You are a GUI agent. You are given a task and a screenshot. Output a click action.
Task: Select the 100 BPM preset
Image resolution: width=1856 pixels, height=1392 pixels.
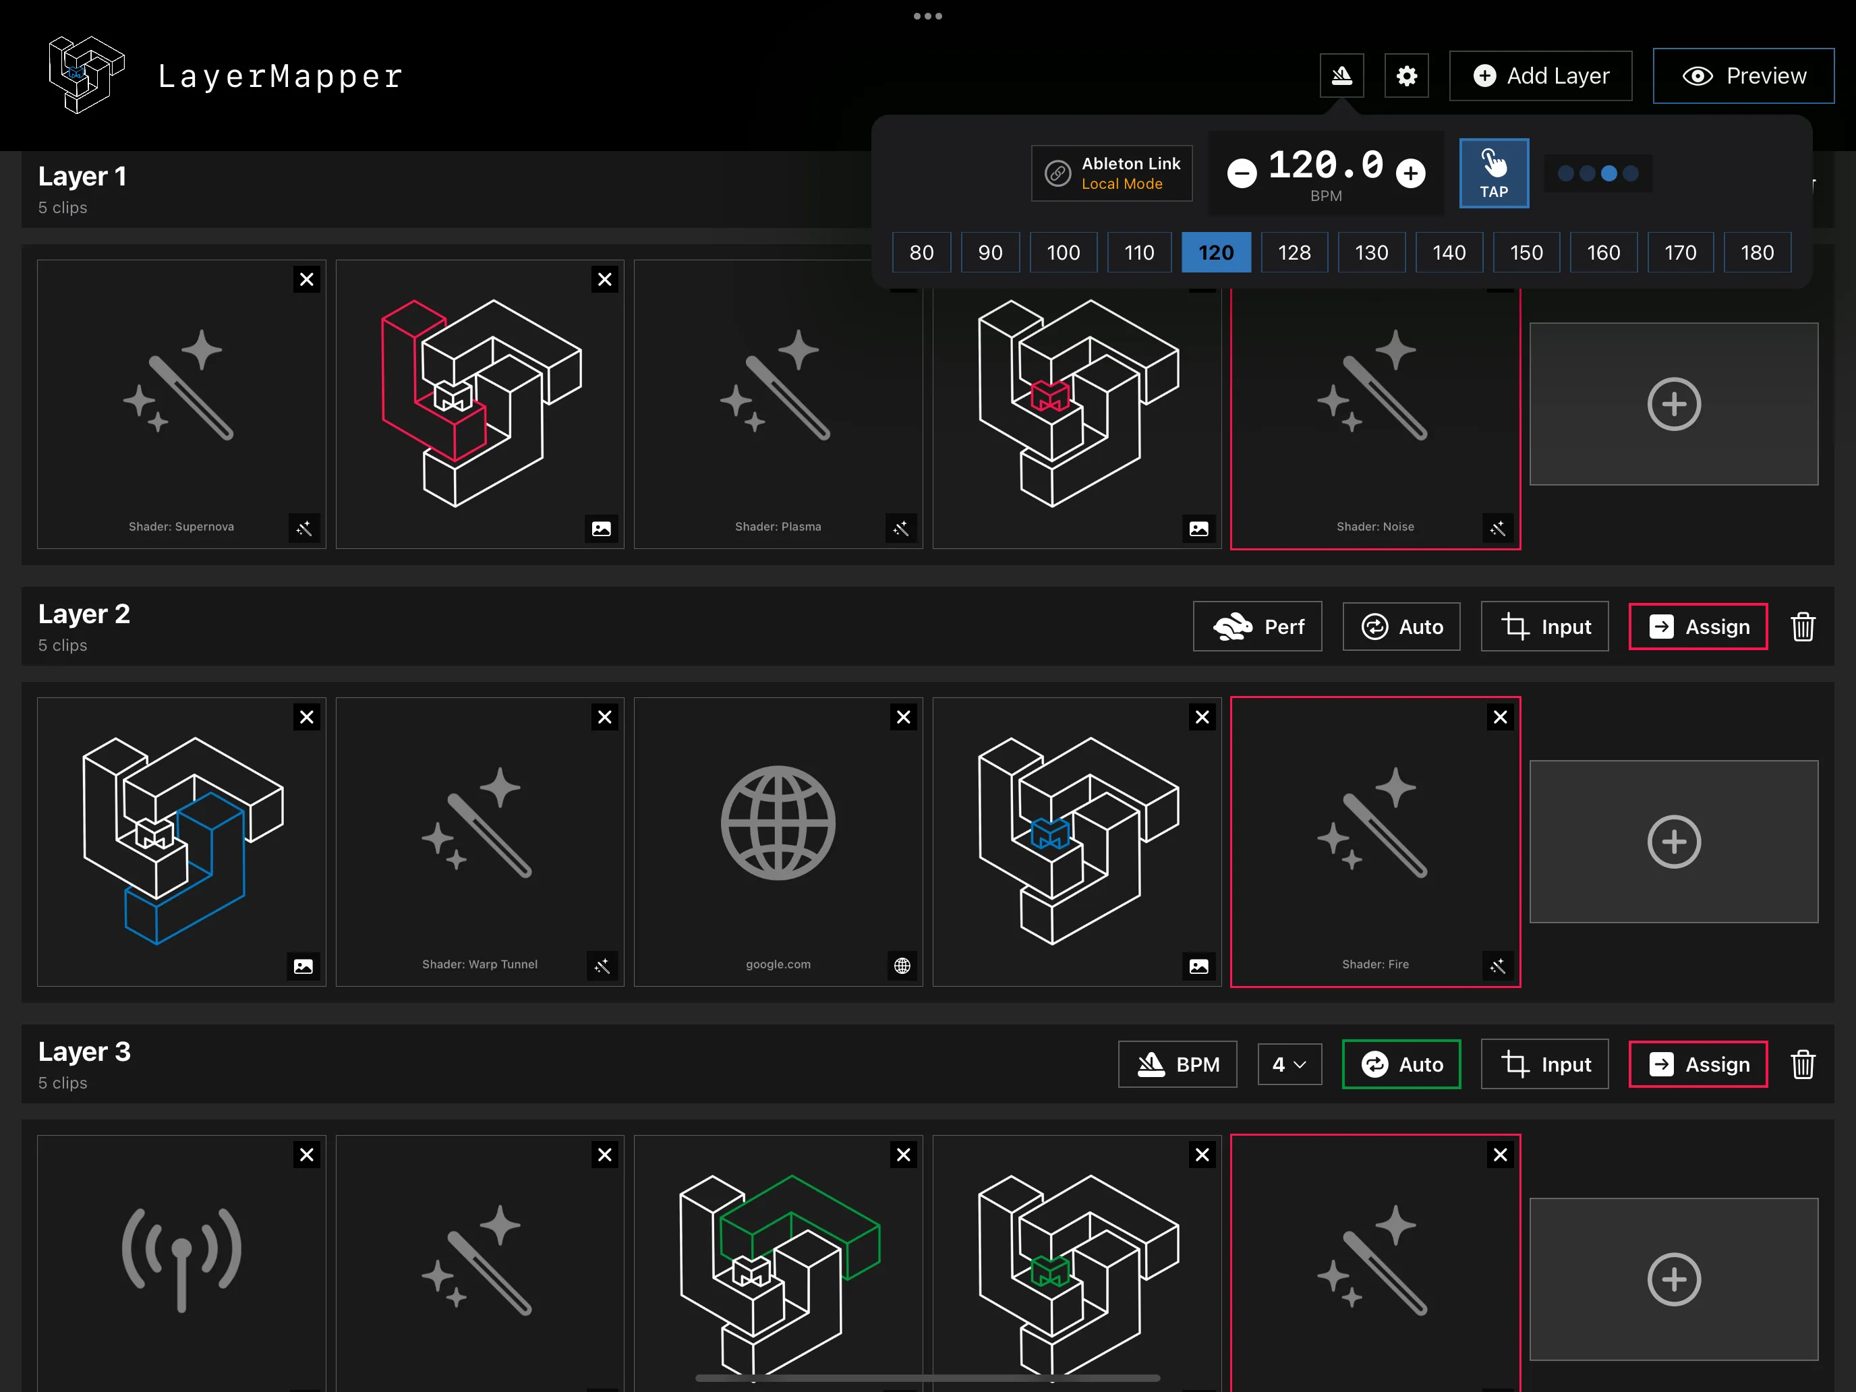1063,252
